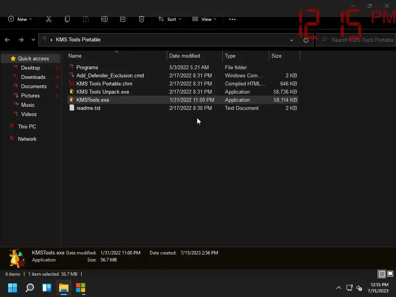Refresh the KMS Tools Portable folder
Screen dimensions: 396x297
click(306, 40)
